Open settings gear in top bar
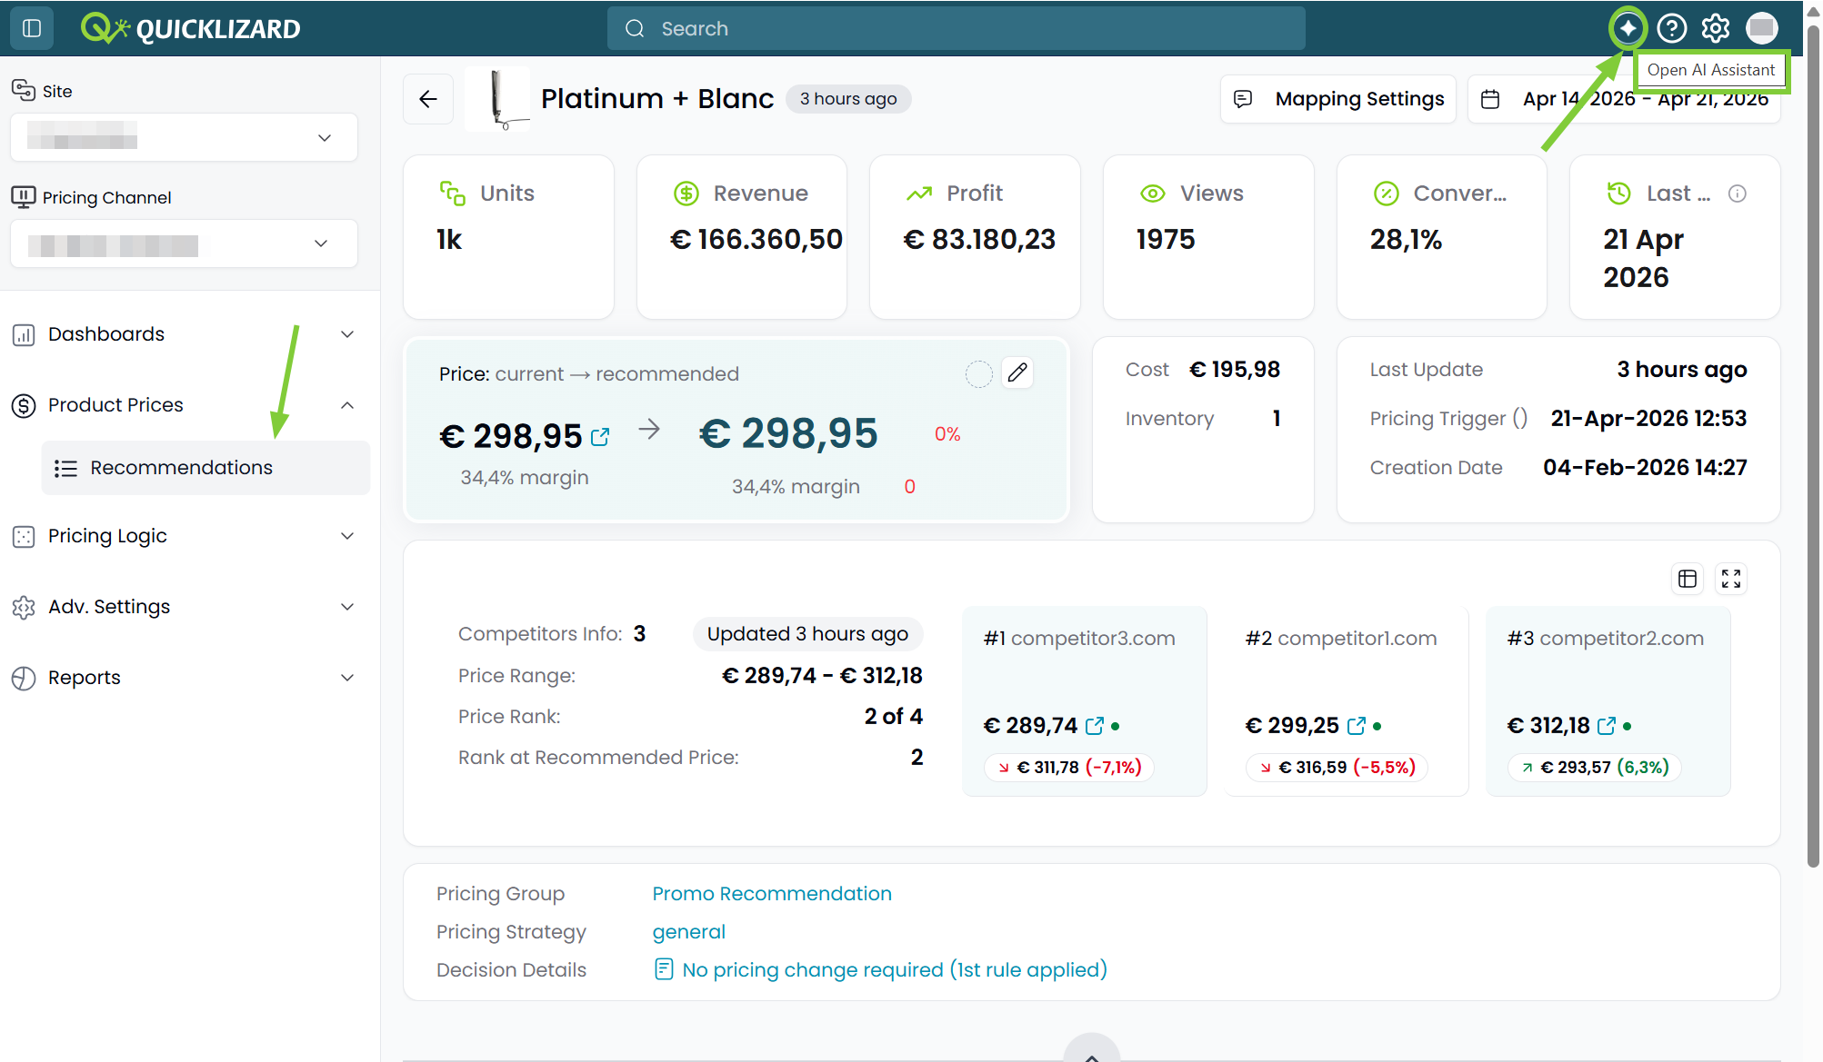 coord(1716,28)
